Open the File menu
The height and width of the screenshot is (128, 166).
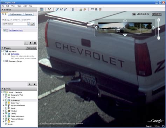[3, 6]
